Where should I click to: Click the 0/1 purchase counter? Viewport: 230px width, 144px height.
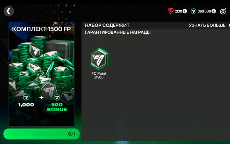click(x=72, y=134)
